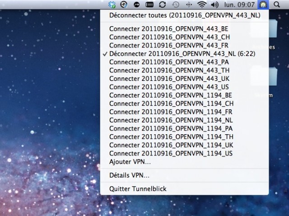Open the Dropbox box icon menu
This screenshot has width=289, height=216.
point(112,5)
